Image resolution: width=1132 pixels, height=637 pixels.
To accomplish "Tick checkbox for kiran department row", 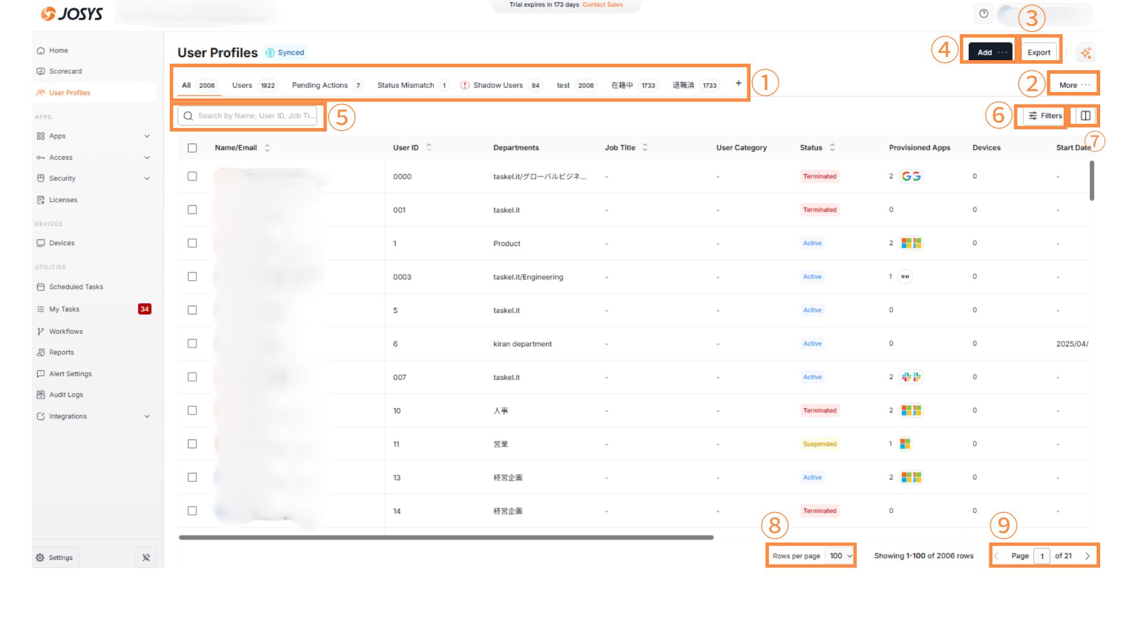I will pyautogui.click(x=192, y=343).
